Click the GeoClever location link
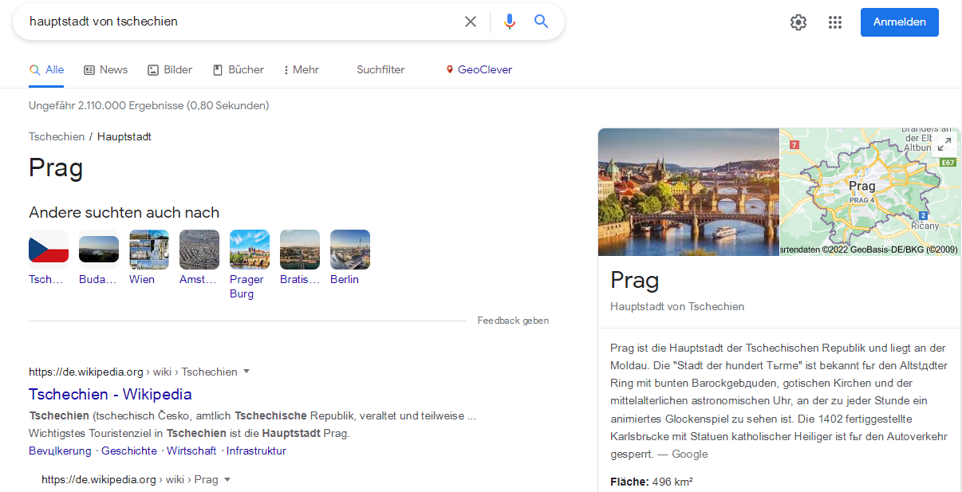The image size is (962, 492). [x=479, y=70]
